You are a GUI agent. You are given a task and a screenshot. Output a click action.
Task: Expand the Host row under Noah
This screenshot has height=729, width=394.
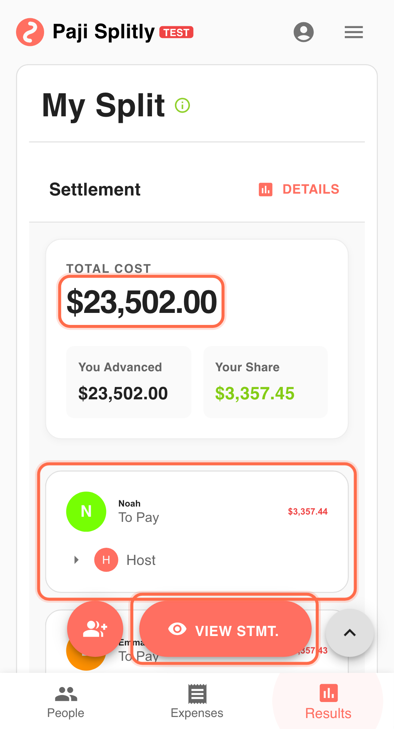point(77,560)
